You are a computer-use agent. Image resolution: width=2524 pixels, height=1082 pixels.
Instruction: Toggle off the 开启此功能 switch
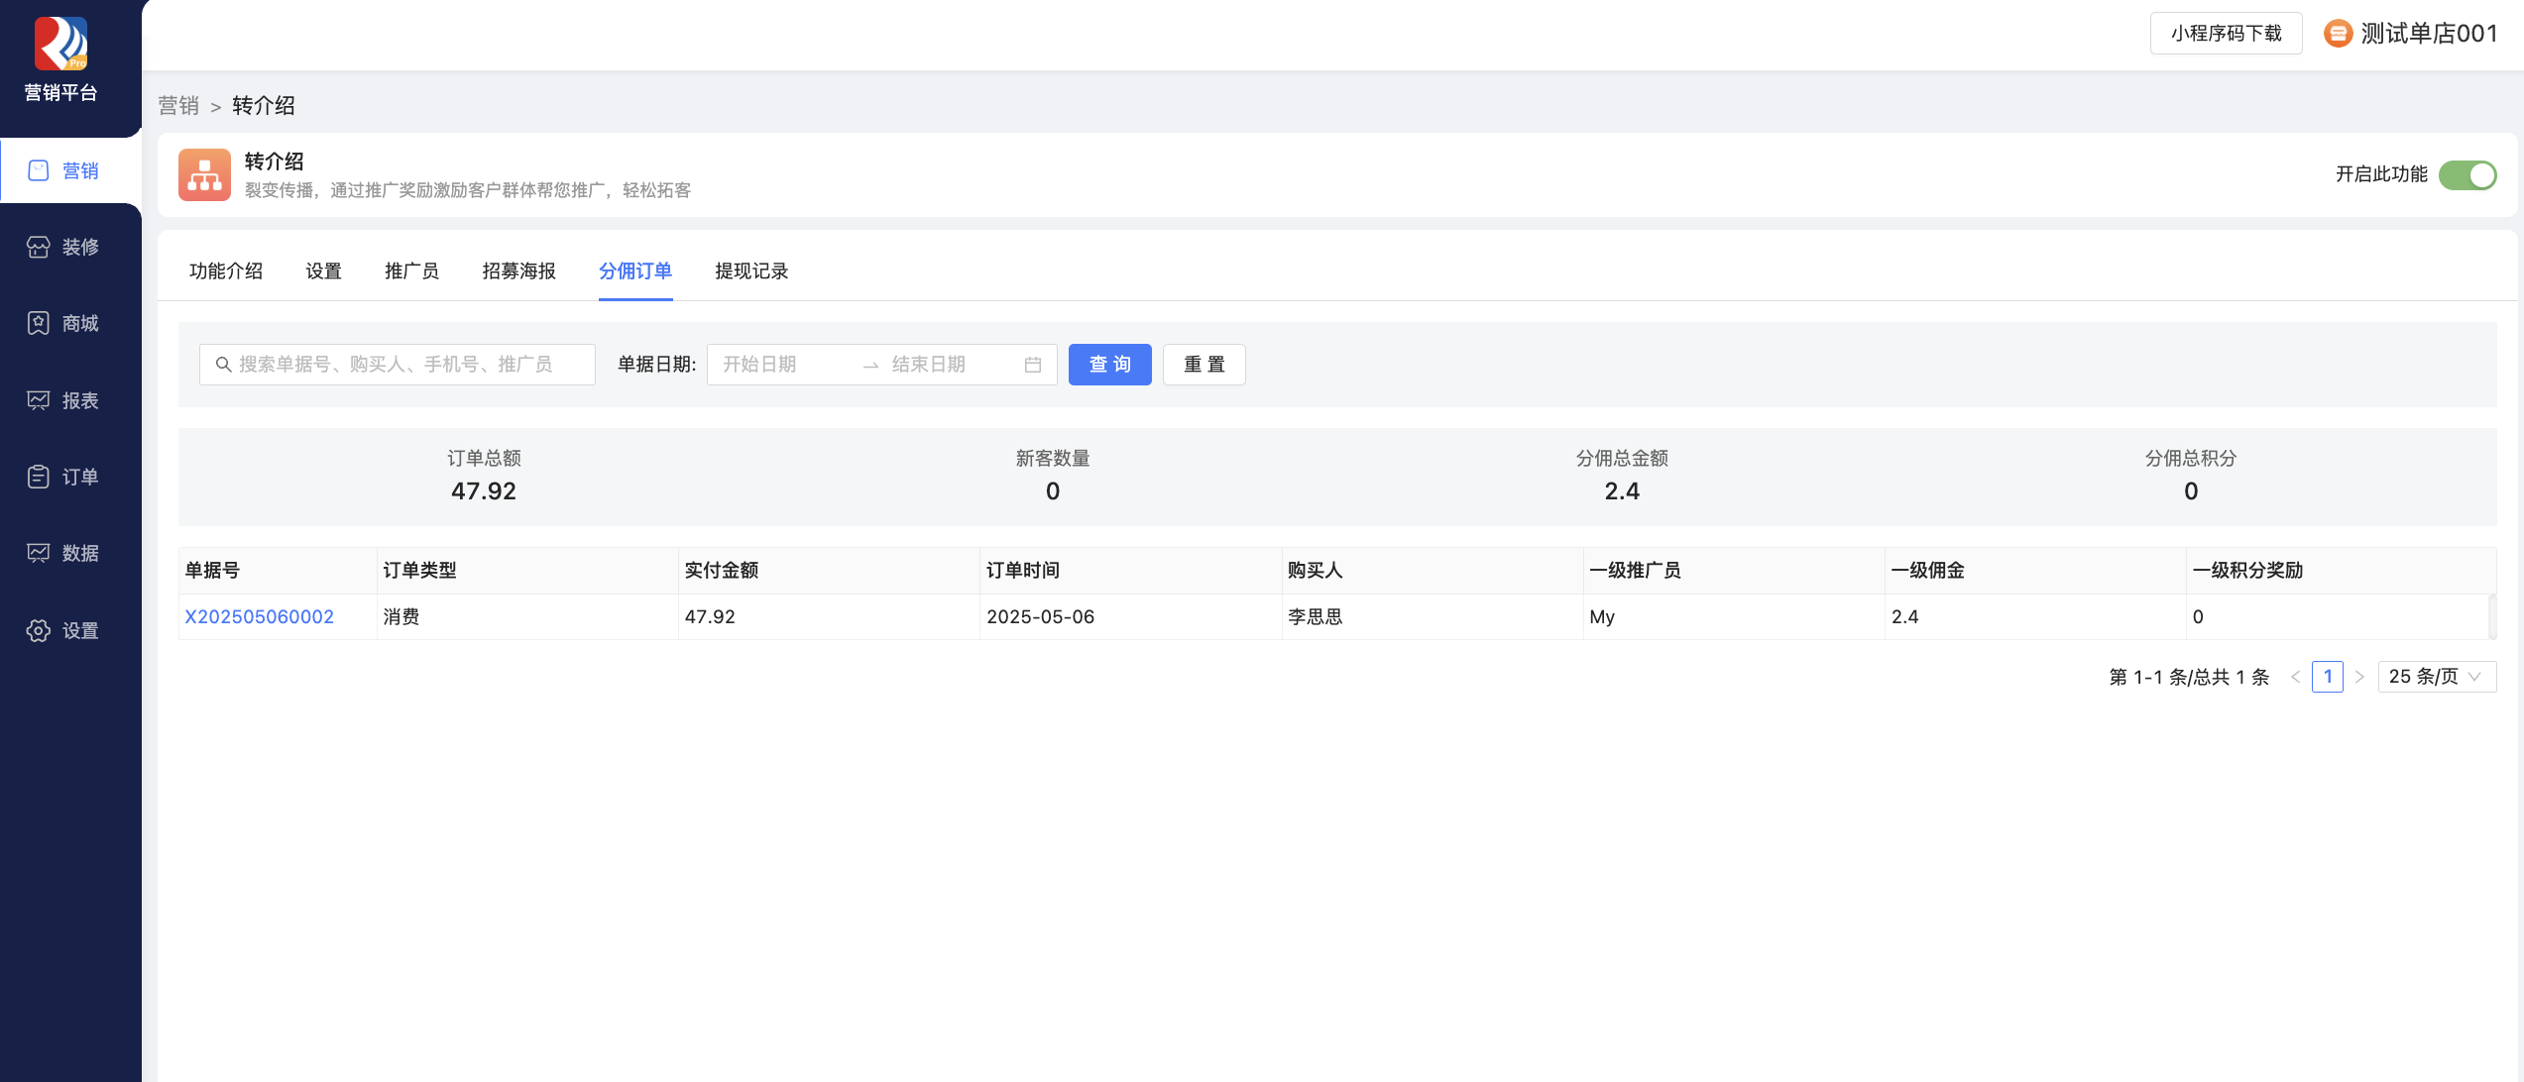tap(2467, 175)
